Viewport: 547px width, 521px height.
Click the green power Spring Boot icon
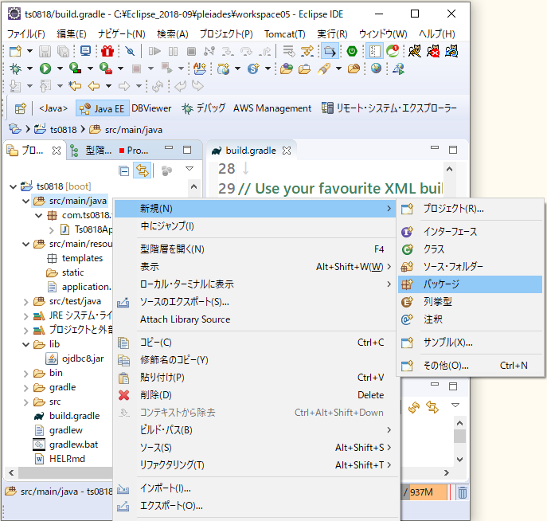pos(352,51)
